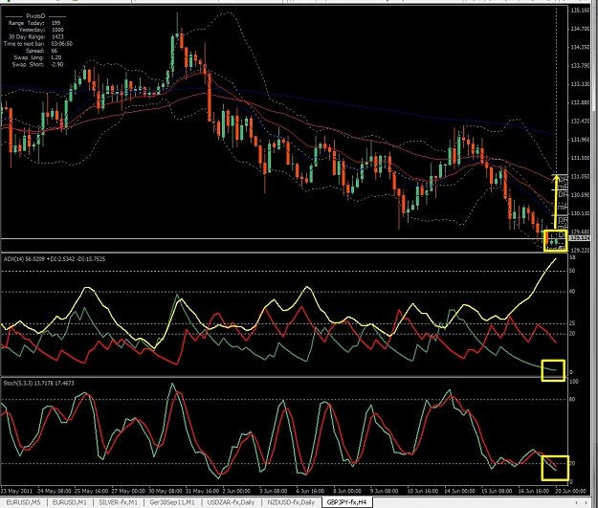The width and height of the screenshot is (598, 508).
Task: Select the GBPJPY-fx,H4 chart tab
Action: click(346, 502)
